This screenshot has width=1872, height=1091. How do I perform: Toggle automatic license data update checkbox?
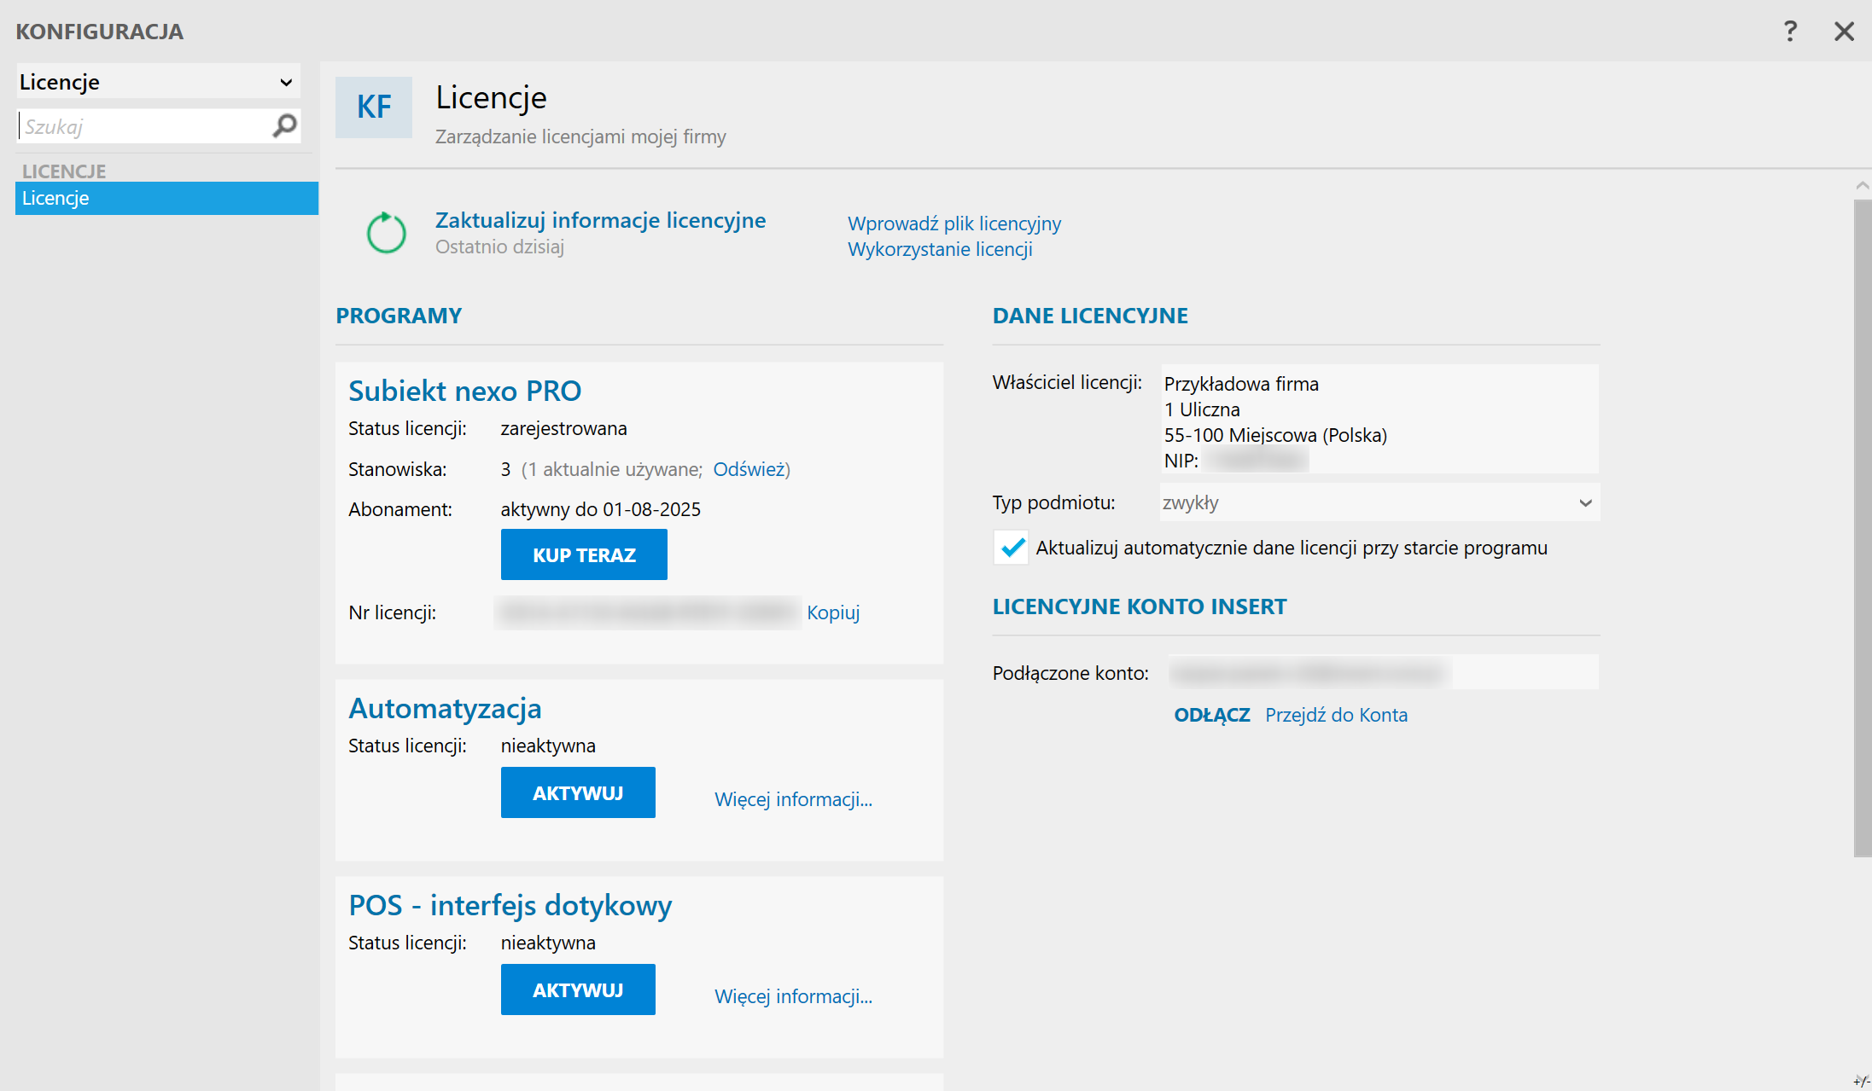1012,548
